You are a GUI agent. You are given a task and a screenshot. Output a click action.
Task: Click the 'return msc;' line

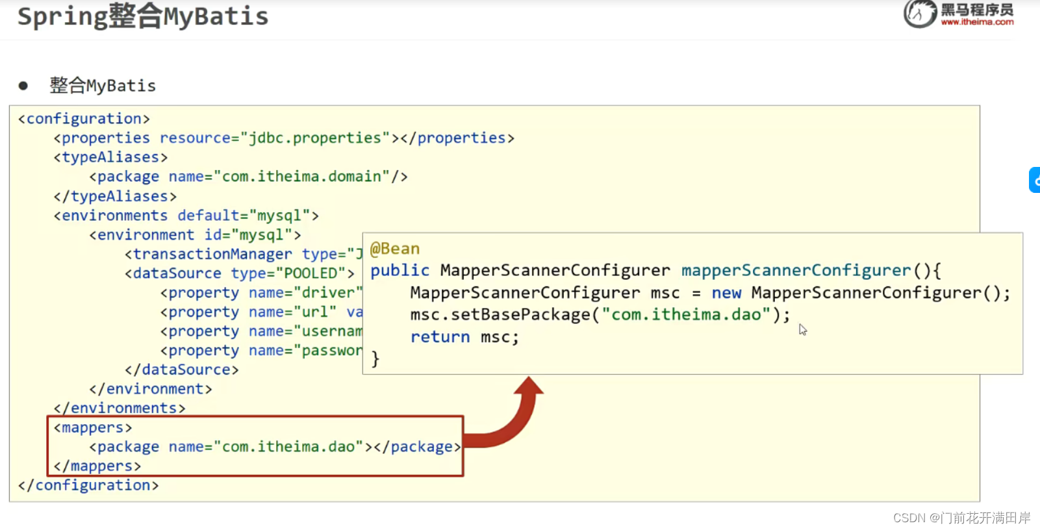click(x=464, y=337)
